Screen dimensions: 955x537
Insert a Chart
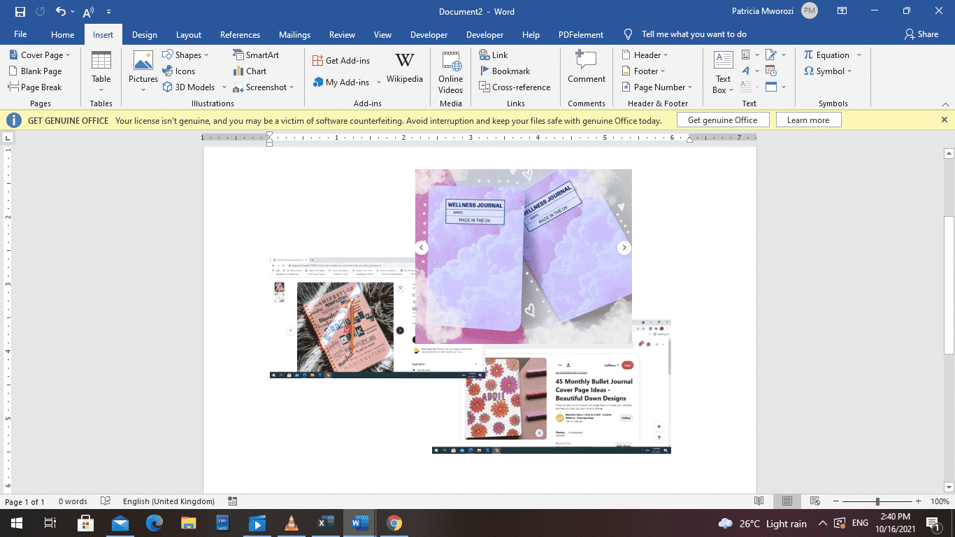pyautogui.click(x=250, y=71)
